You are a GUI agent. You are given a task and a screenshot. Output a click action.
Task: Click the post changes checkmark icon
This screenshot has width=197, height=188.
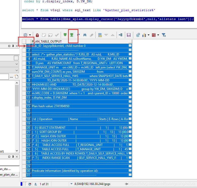tap(57, 35)
